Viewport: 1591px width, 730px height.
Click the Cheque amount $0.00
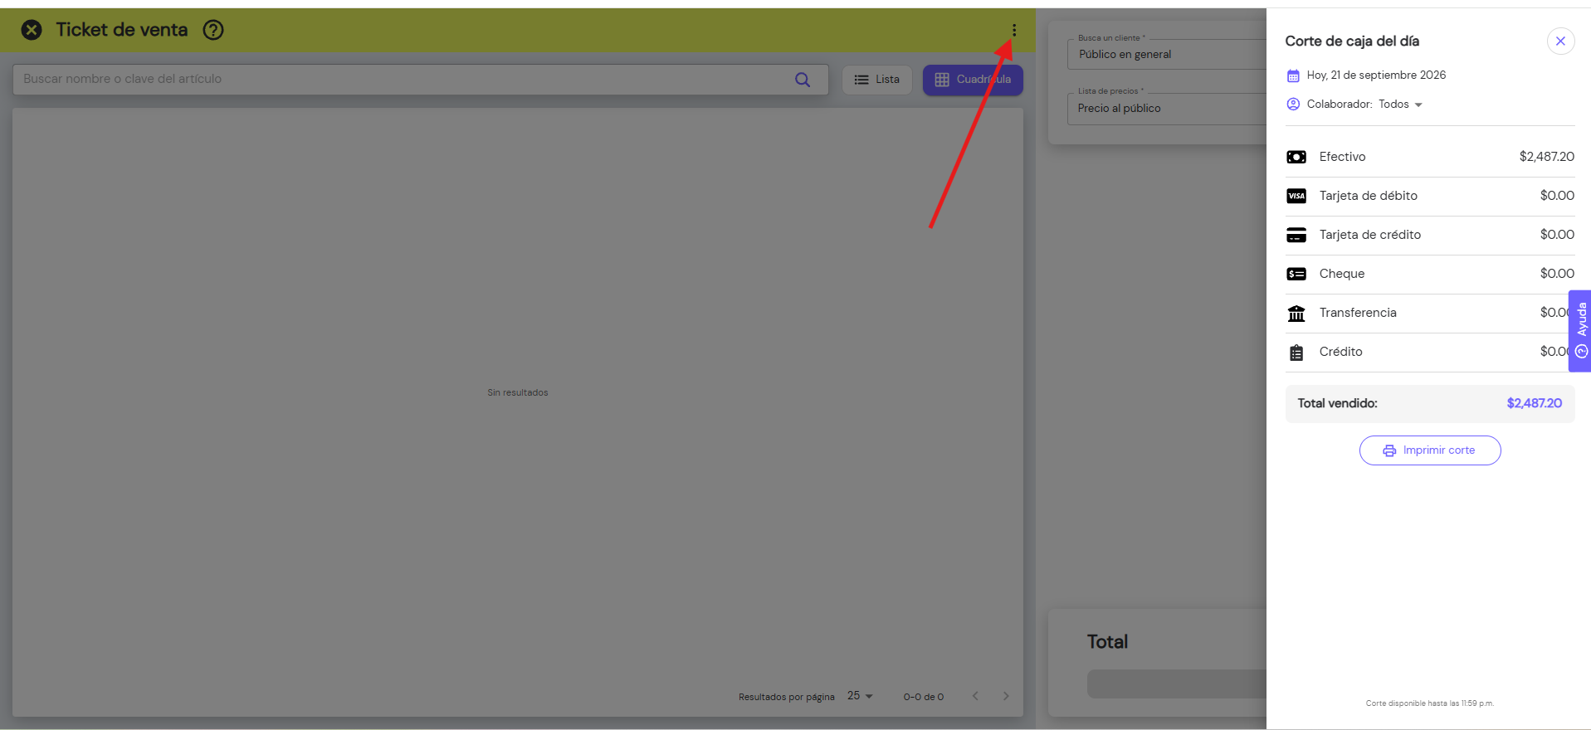1557,274
